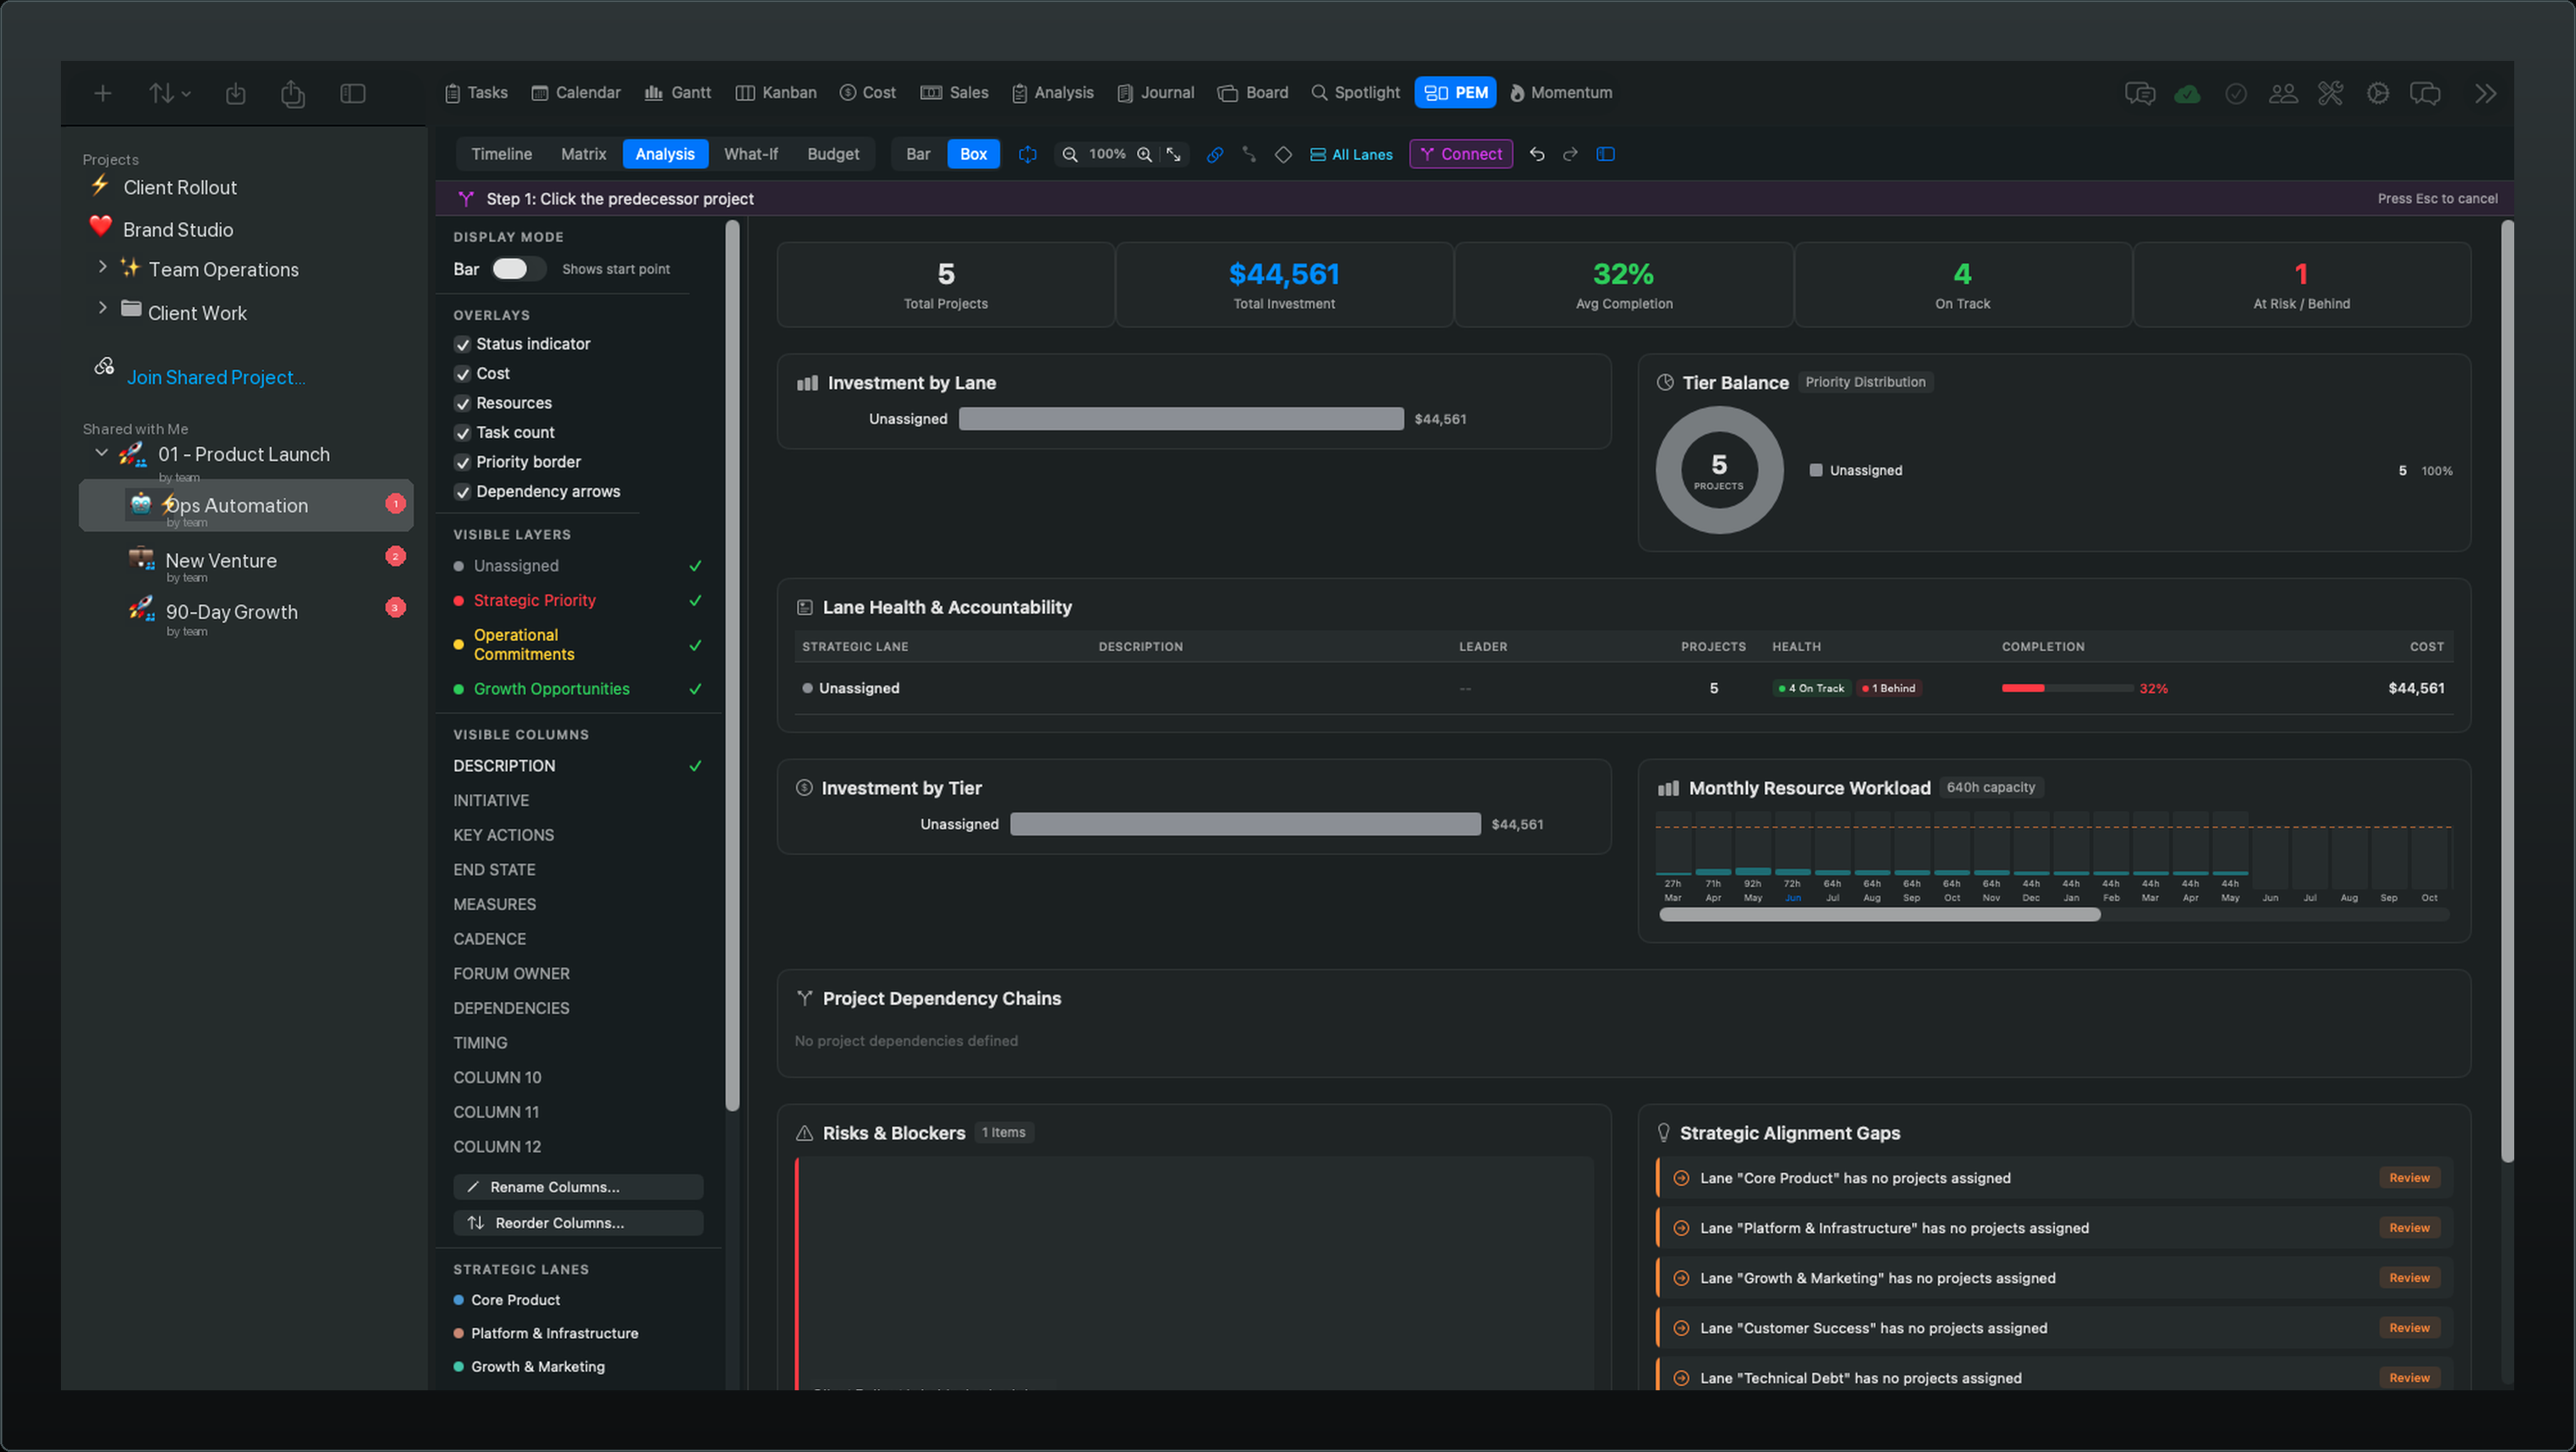The height and width of the screenshot is (1452, 2576).
Task: Open the tools wrench icon
Action: 2330,93
